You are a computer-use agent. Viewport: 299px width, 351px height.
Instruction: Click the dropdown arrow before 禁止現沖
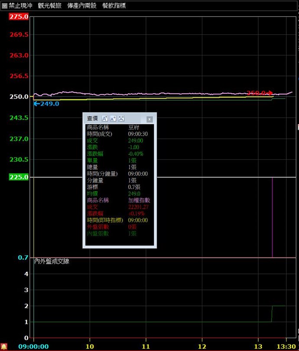point(4,6)
